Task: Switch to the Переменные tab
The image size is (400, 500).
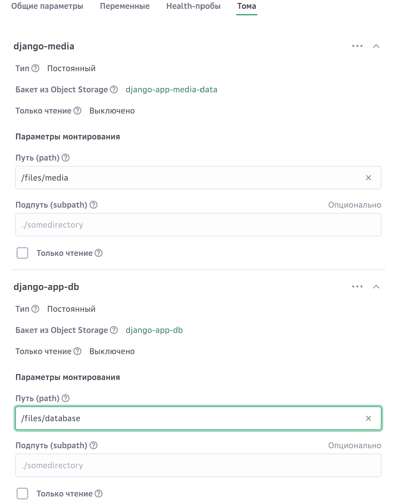Action: point(125,6)
